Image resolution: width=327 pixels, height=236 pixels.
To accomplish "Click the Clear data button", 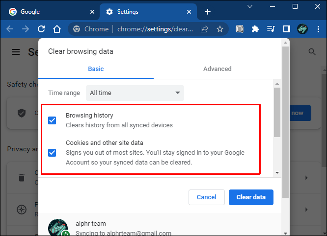I will click(251, 197).
